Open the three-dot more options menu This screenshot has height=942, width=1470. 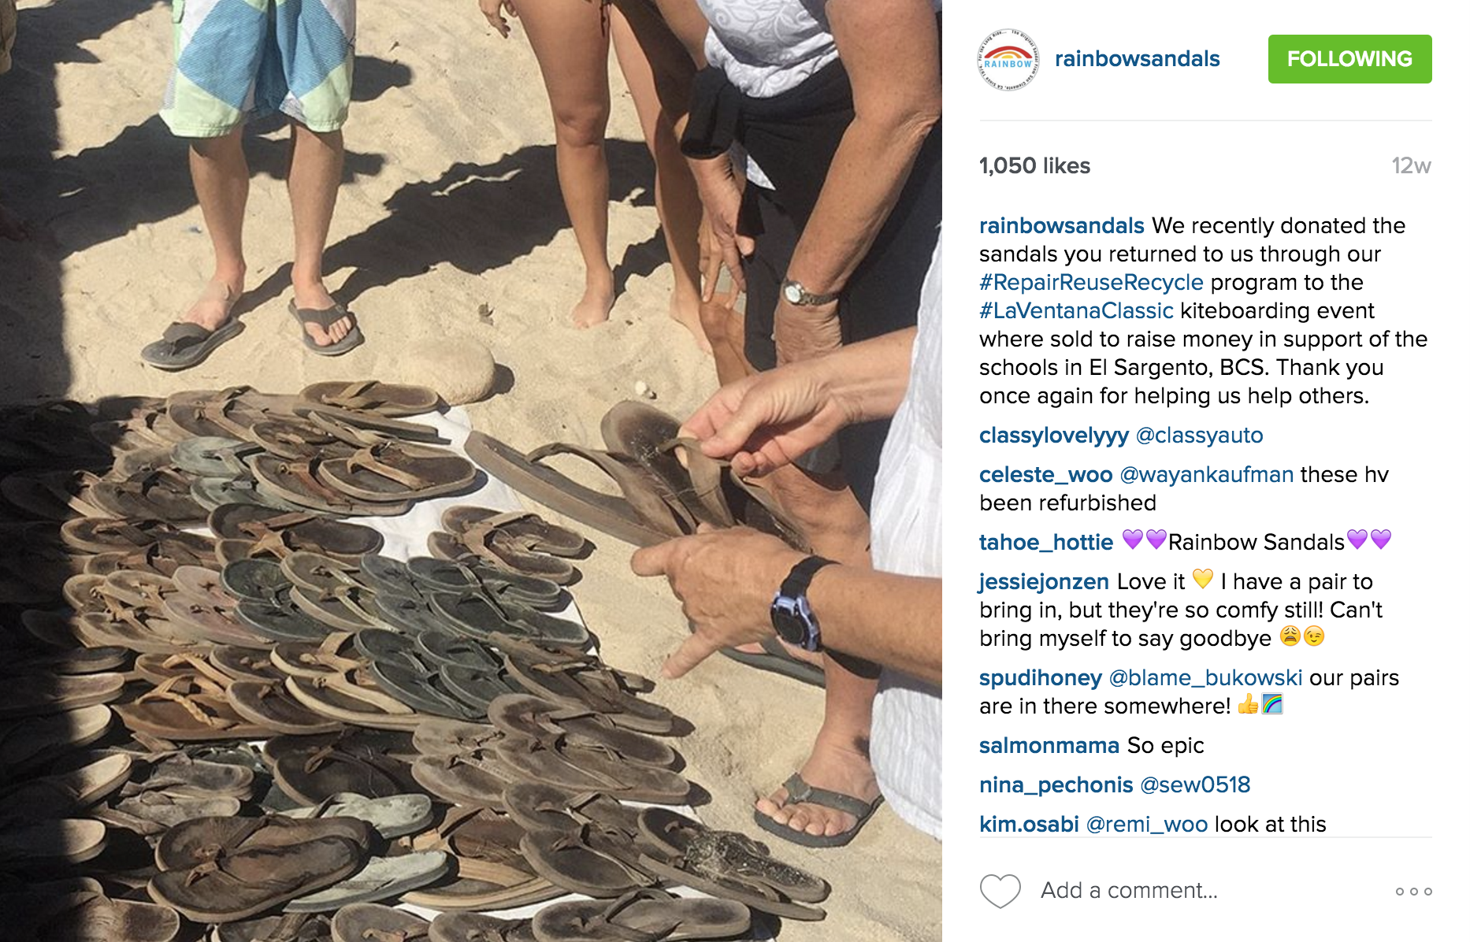(1413, 891)
